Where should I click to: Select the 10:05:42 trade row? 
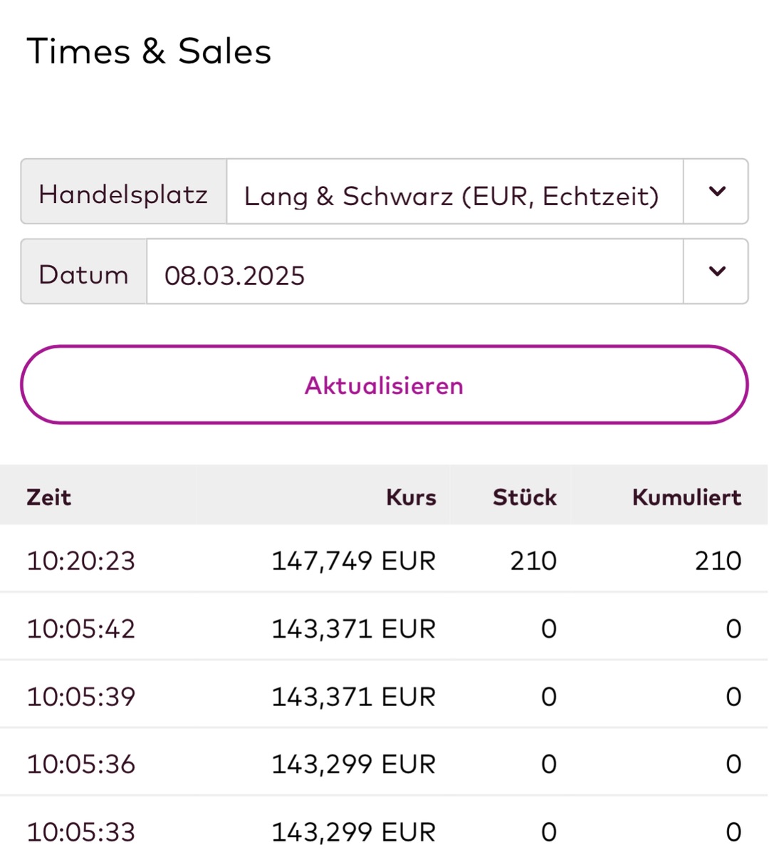coord(384,628)
